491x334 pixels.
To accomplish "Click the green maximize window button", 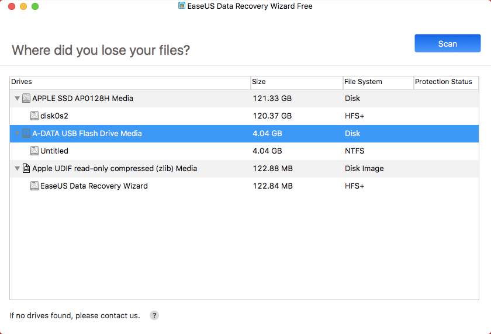I will pos(35,6).
